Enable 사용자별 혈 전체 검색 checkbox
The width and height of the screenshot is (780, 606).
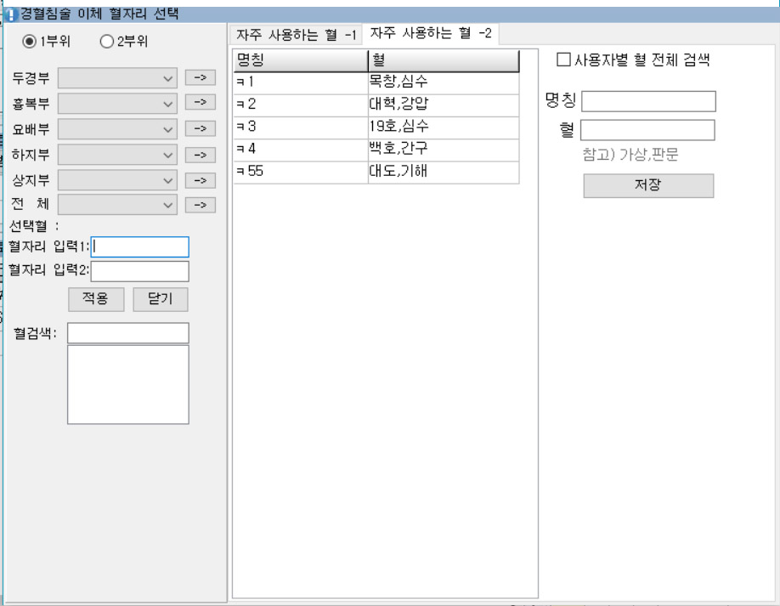click(x=562, y=59)
